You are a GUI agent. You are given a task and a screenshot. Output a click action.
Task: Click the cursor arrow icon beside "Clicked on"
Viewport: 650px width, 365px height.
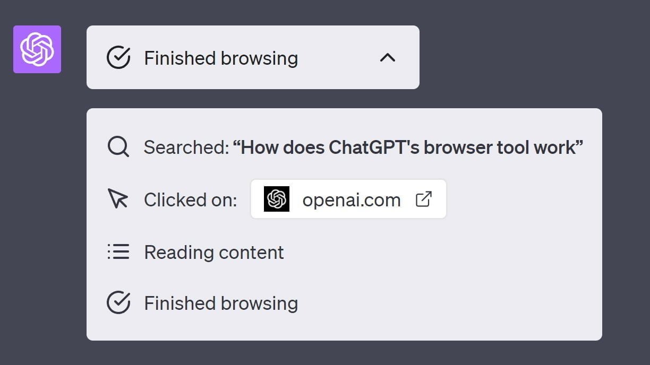coord(118,199)
